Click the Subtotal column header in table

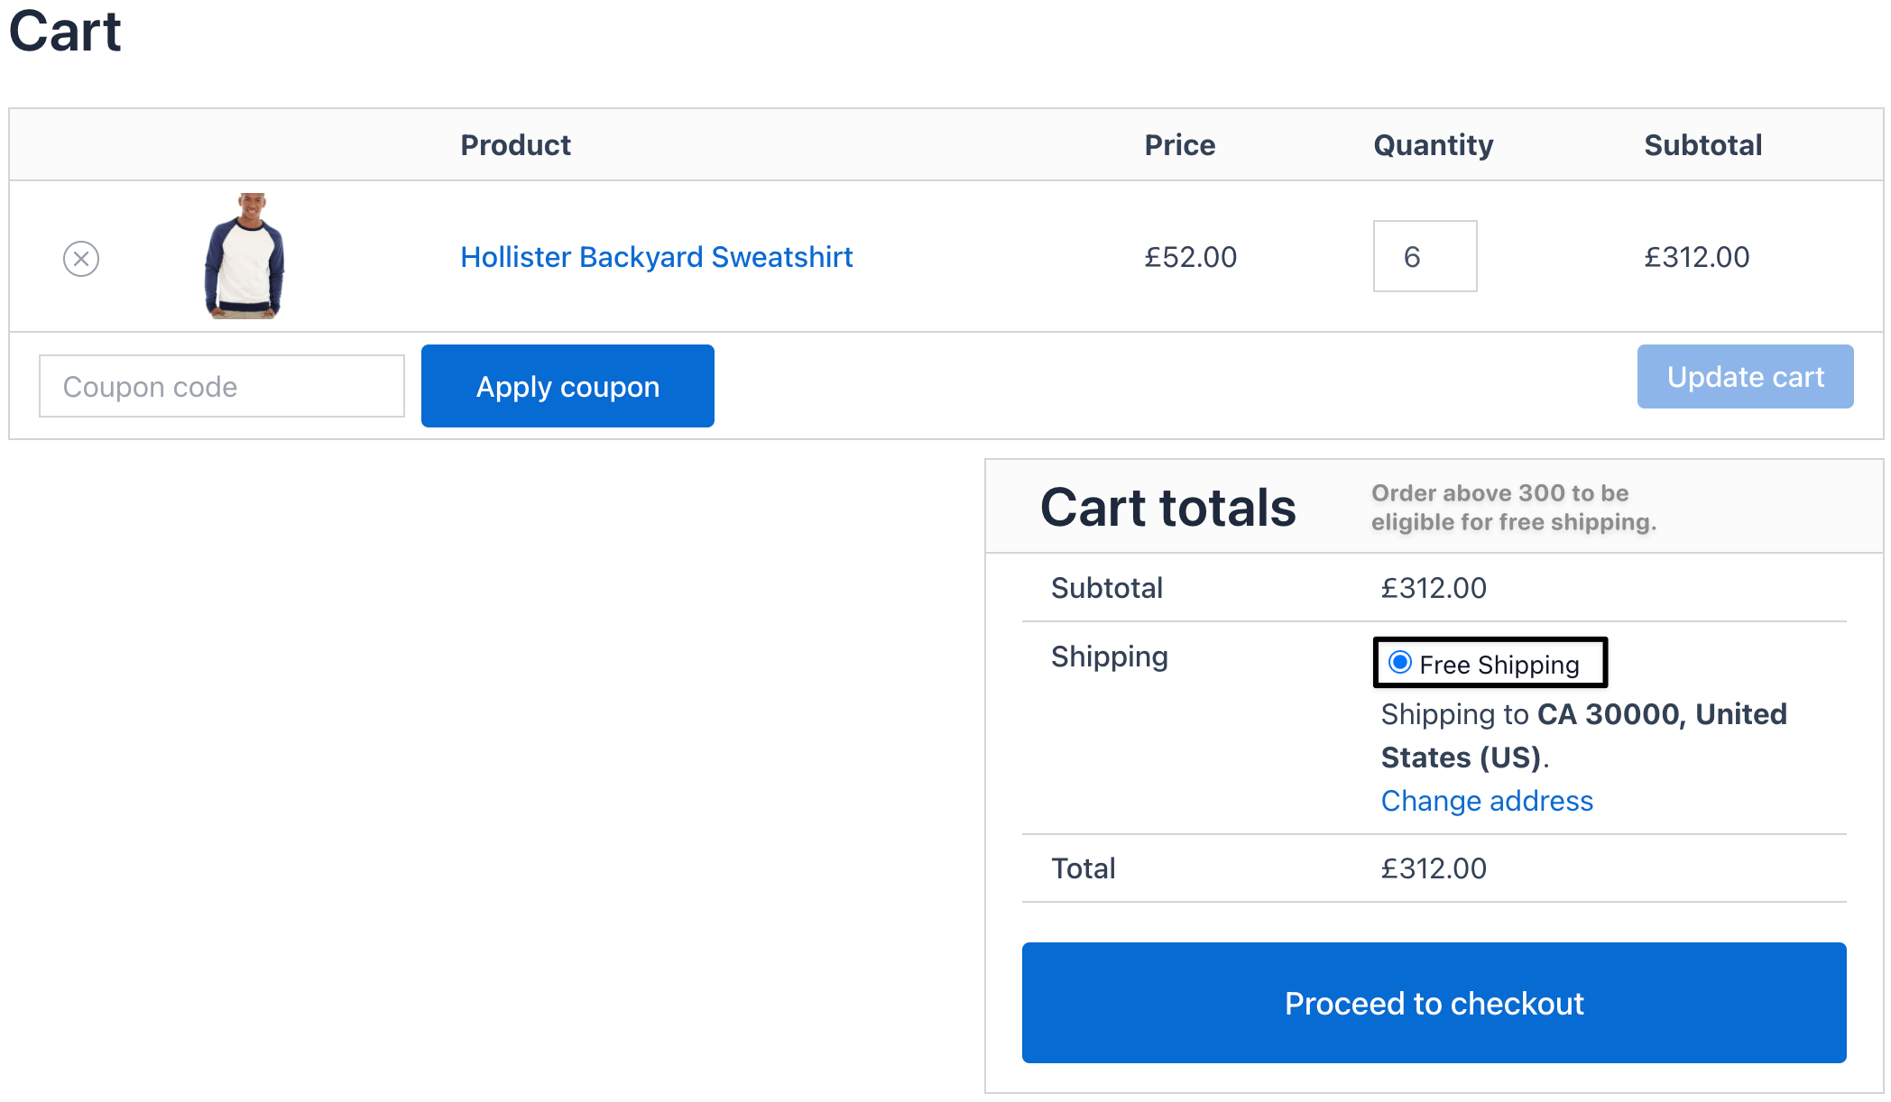1702,145
